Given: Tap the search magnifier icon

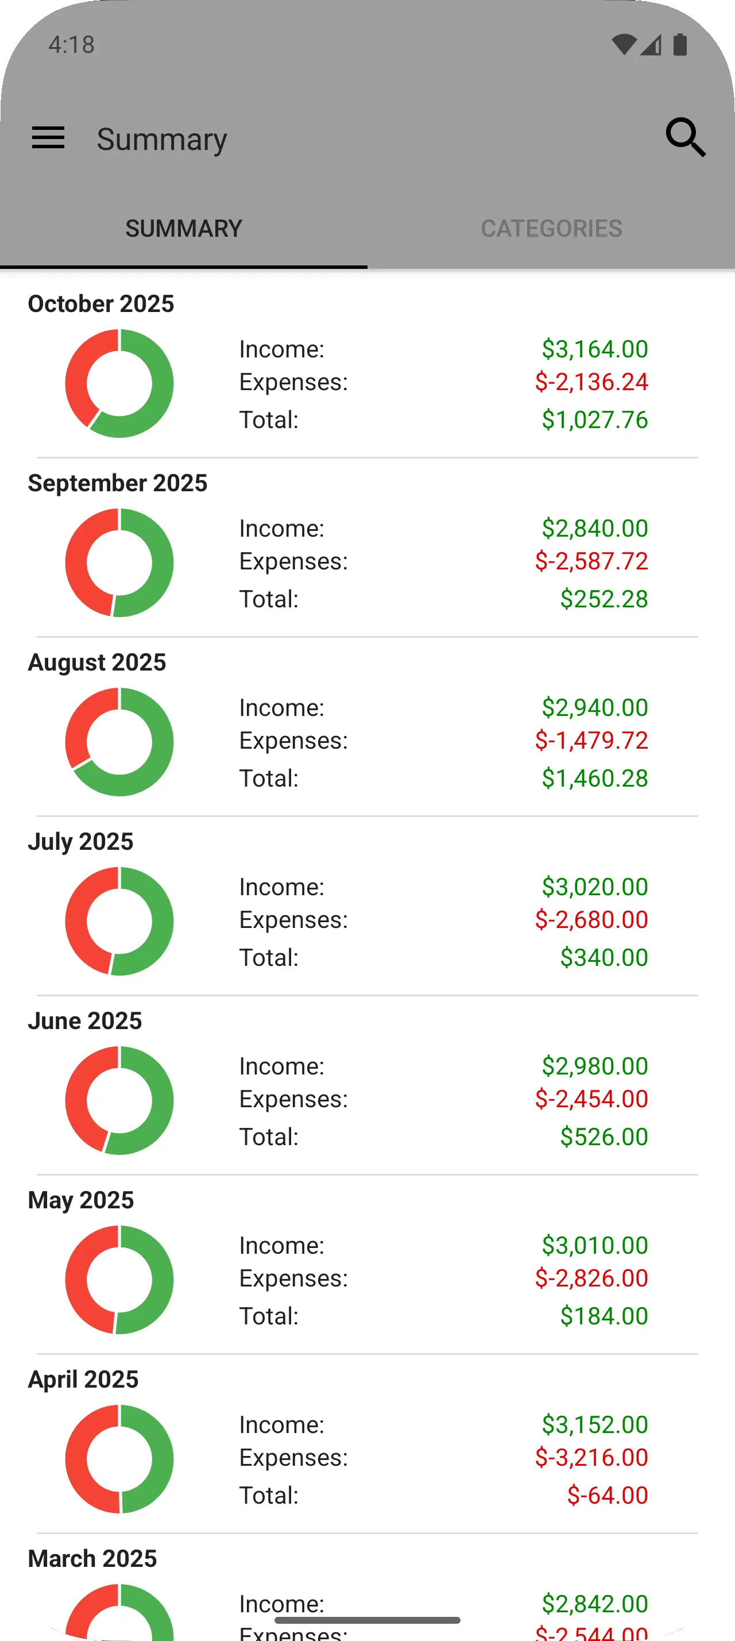Looking at the screenshot, I should (686, 137).
